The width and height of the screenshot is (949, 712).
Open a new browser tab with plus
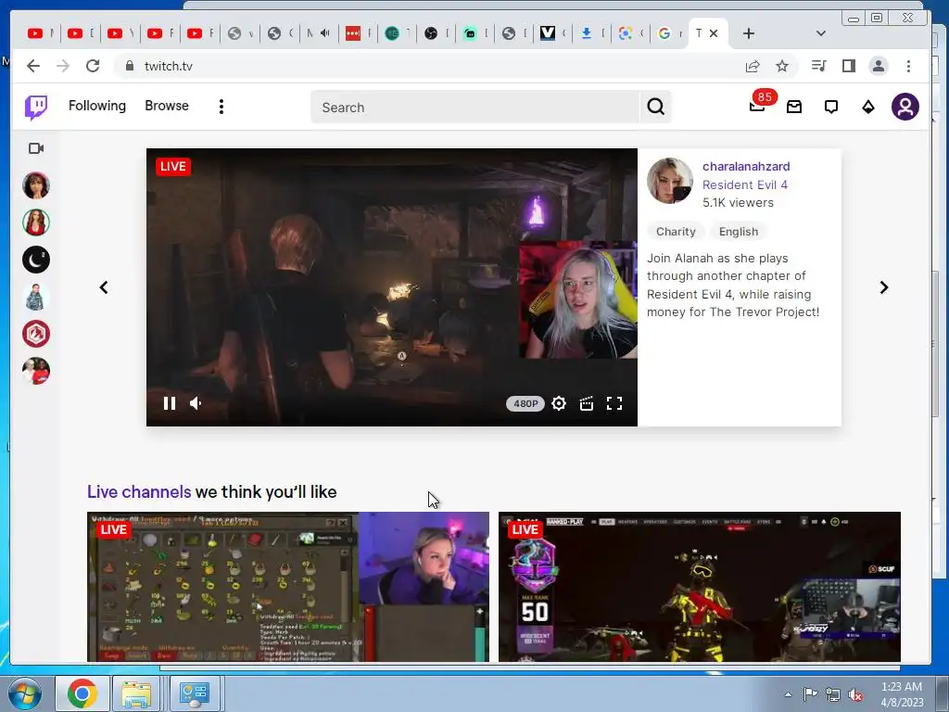pyautogui.click(x=749, y=33)
